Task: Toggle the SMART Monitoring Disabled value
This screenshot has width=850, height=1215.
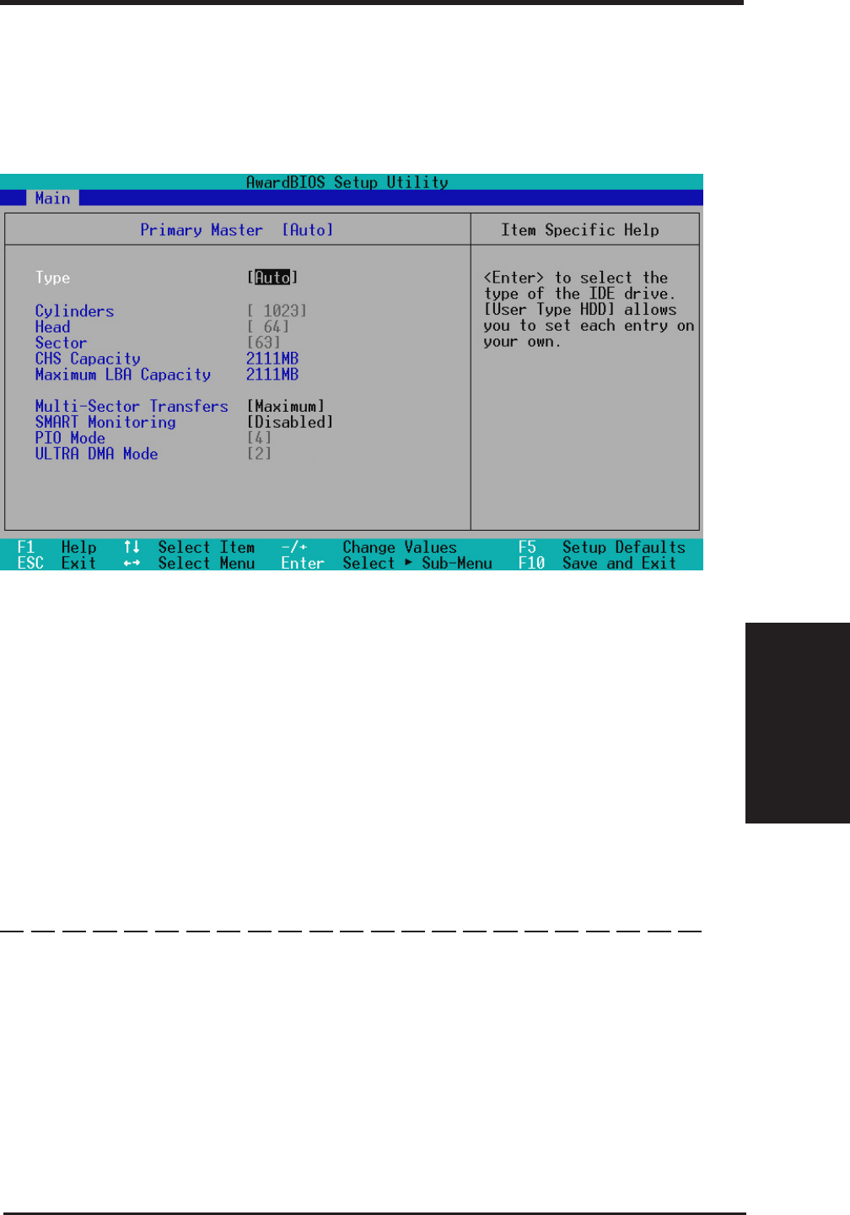Action: click(x=290, y=422)
